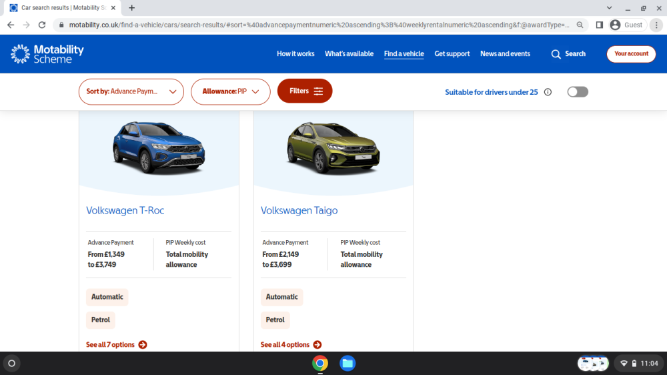Image resolution: width=667 pixels, height=375 pixels.
Task: Open the Volkswagen Taigo link
Action: [x=299, y=210]
